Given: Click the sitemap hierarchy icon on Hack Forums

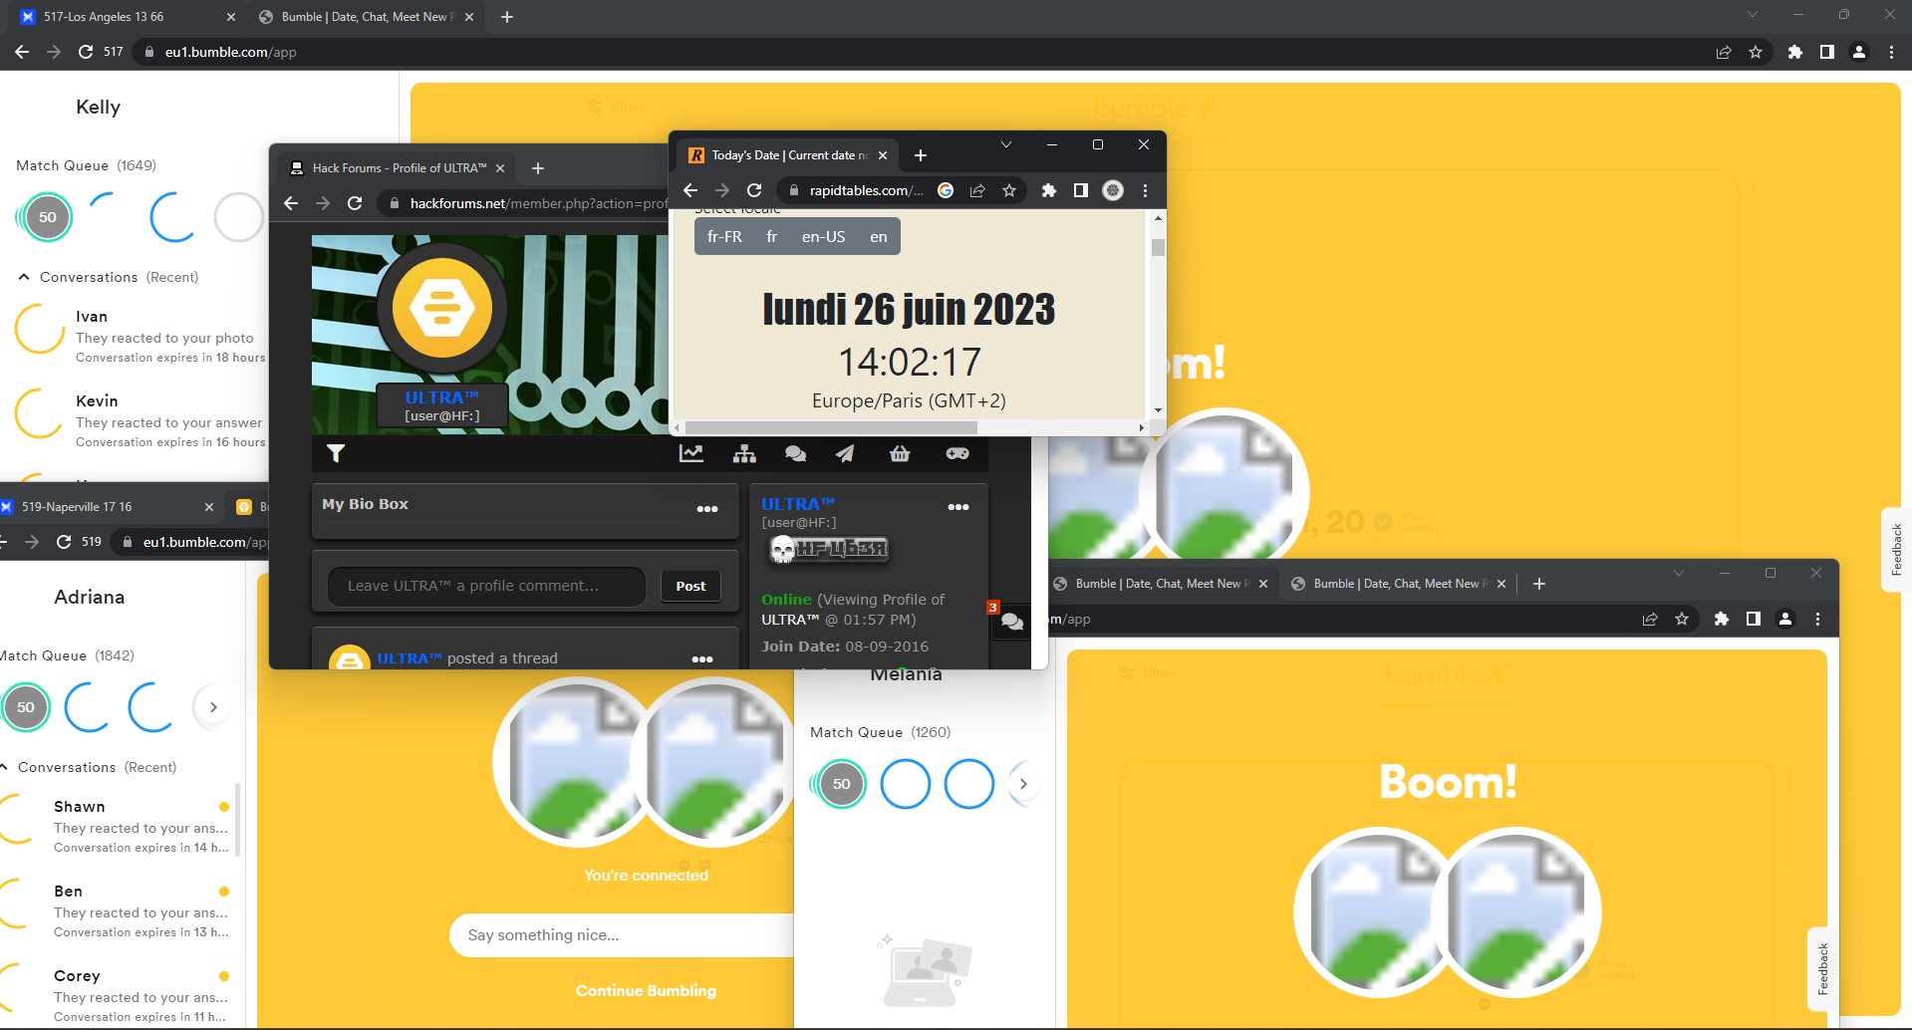Looking at the screenshot, I should 744,453.
